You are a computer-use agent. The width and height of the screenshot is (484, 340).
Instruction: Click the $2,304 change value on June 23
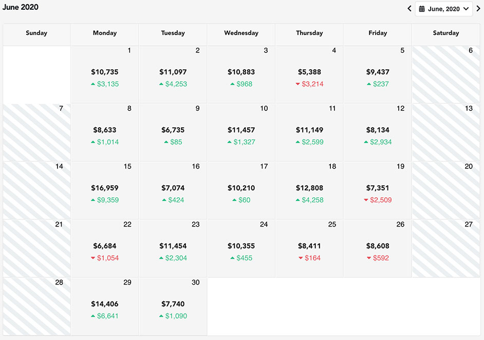coord(176,258)
